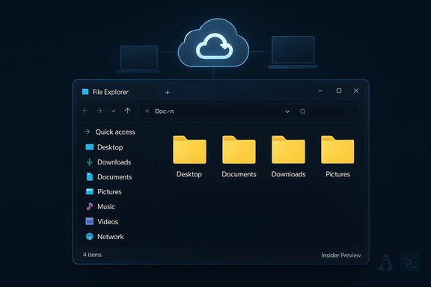Click the Linux penguin icon

click(x=385, y=263)
